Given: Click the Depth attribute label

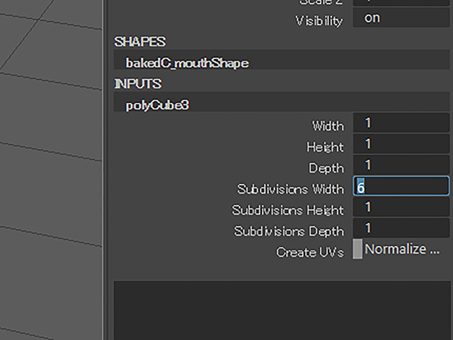Looking at the screenshot, I should 326,168.
